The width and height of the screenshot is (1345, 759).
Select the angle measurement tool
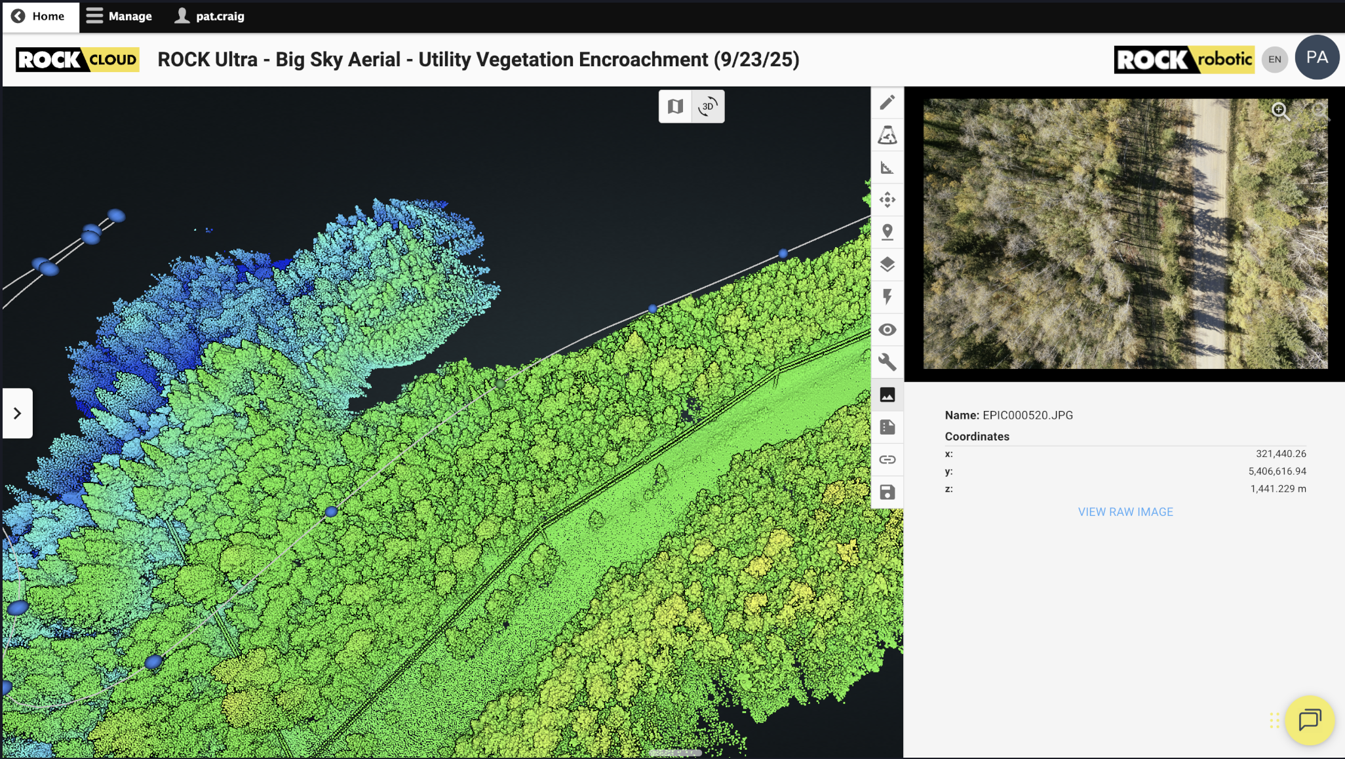tap(887, 168)
